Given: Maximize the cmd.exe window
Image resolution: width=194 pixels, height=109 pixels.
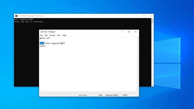Looking at the screenshot, I should pyautogui.click(x=144, y=16).
